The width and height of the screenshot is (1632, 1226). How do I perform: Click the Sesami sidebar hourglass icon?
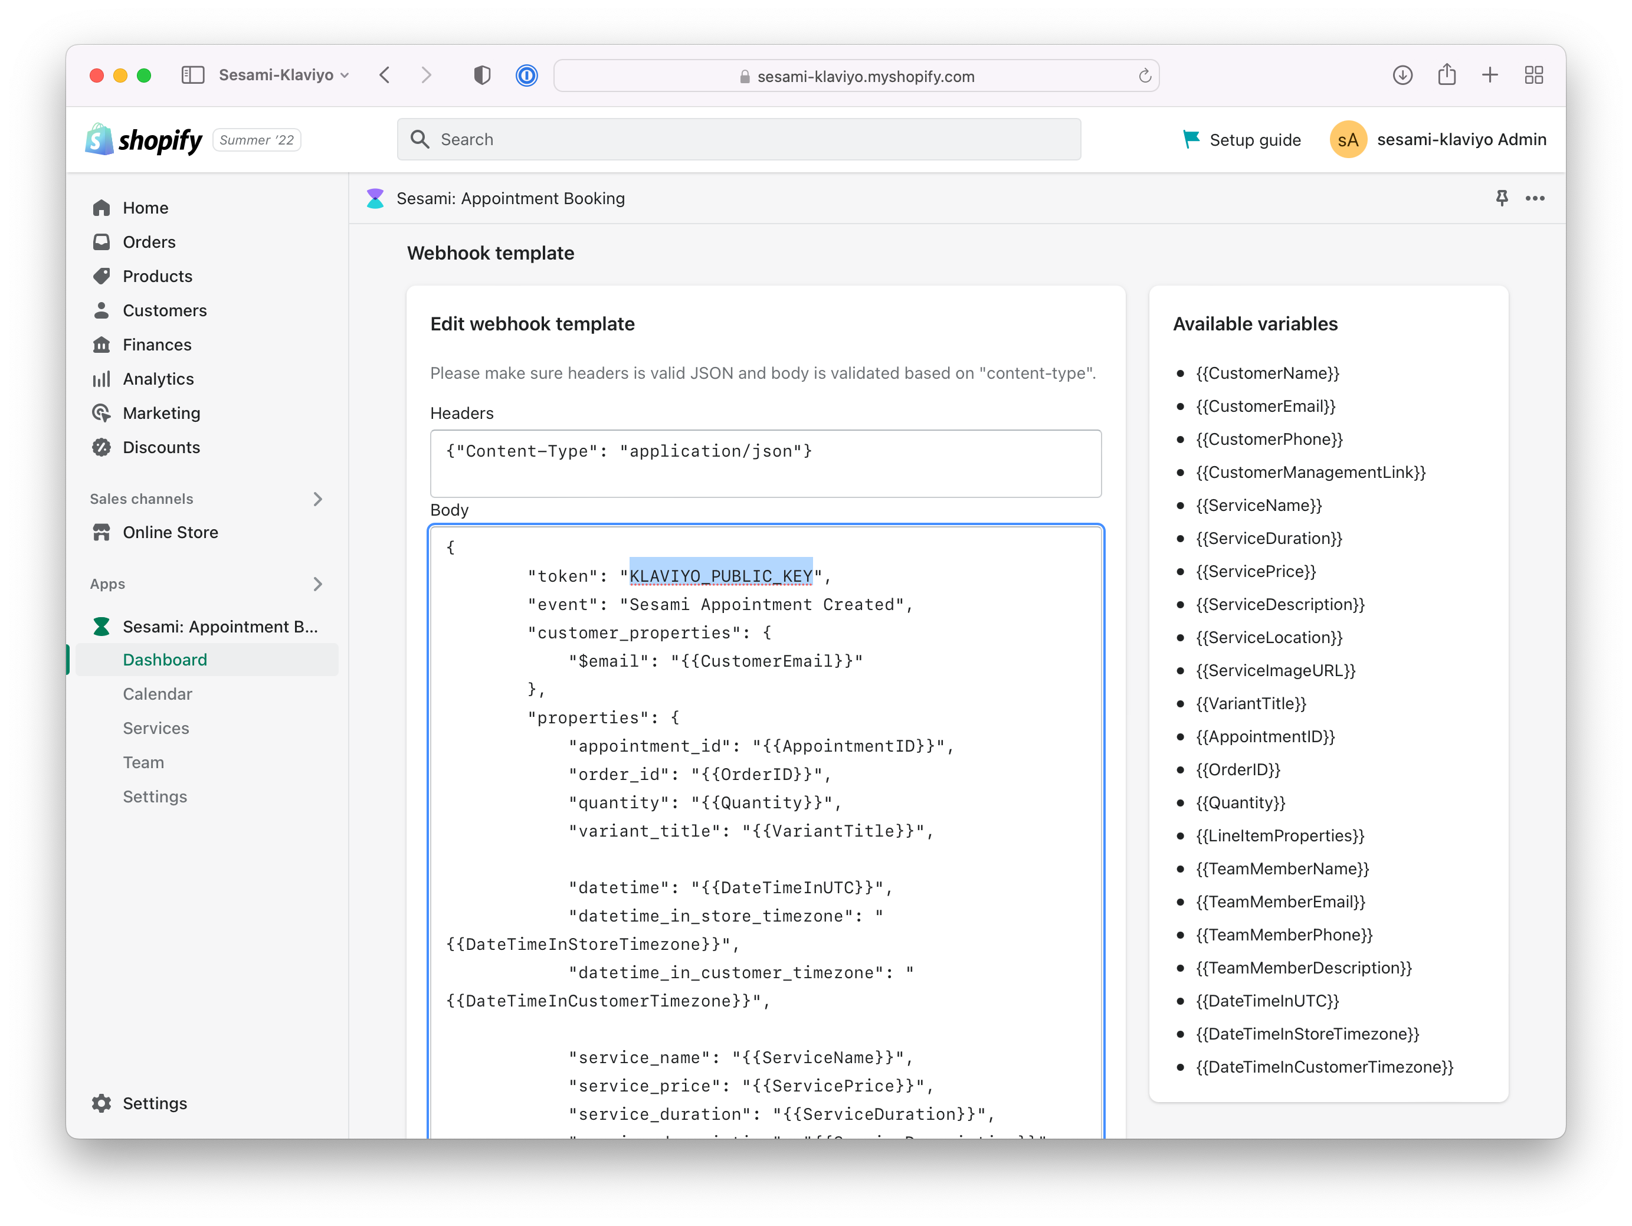pos(102,627)
